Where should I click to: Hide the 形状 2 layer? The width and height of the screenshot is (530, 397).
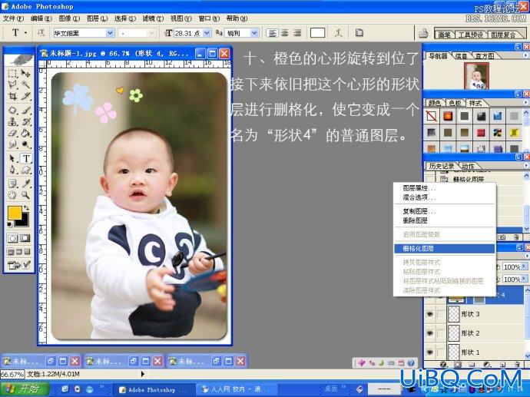429,333
